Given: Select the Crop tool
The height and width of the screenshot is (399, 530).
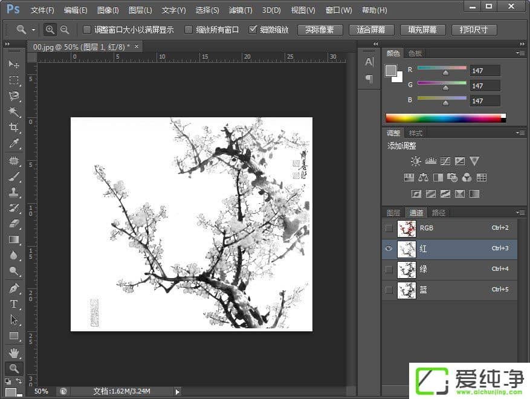Looking at the screenshot, I should click(14, 128).
